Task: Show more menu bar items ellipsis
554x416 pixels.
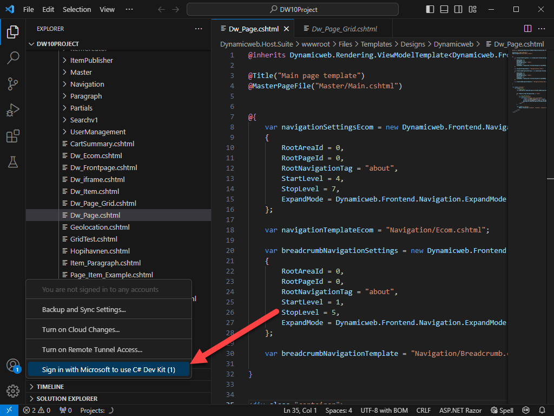Action: click(129, 10)
